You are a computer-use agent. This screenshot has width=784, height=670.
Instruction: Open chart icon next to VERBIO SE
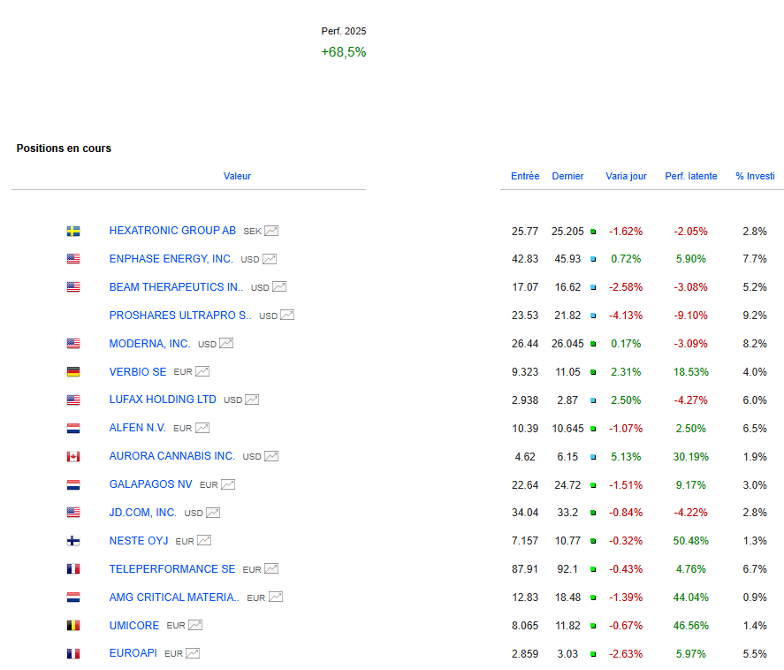[202, 371]
